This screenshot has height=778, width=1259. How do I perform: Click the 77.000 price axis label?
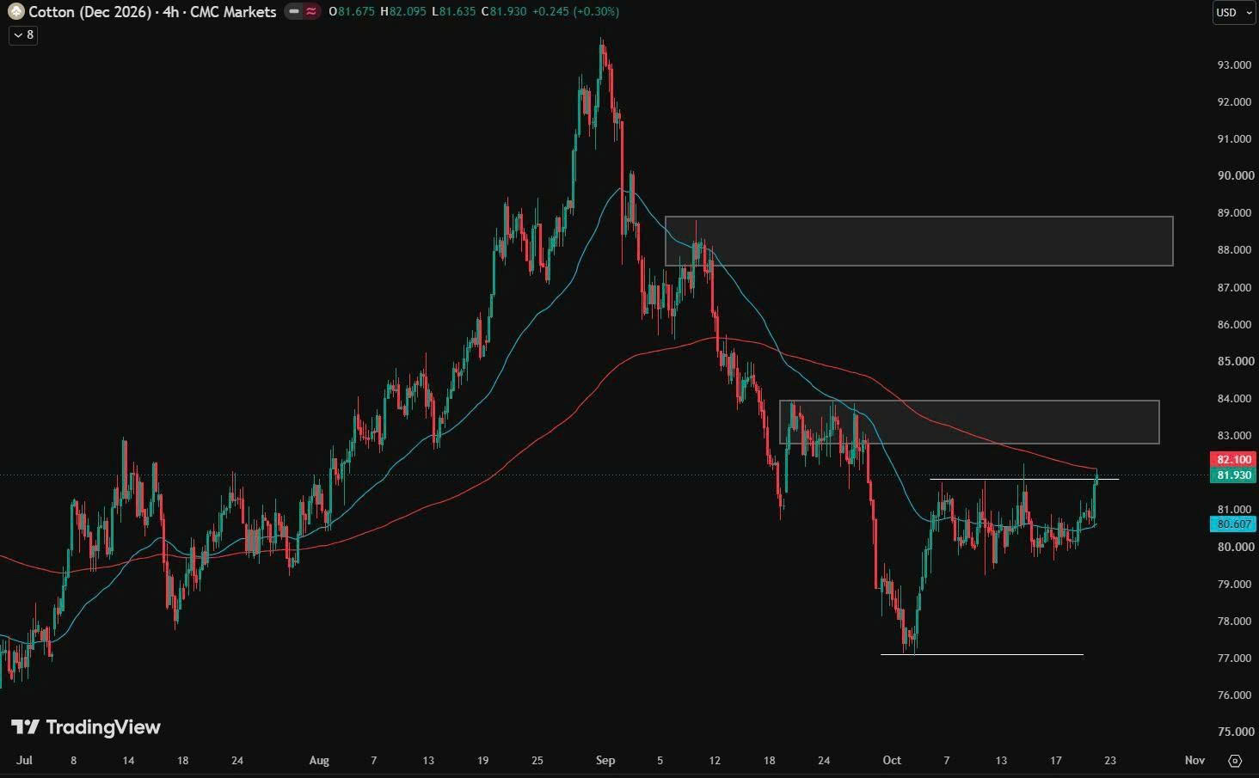1234,659
